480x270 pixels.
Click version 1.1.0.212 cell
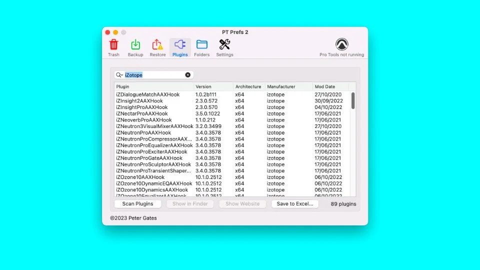205,120
